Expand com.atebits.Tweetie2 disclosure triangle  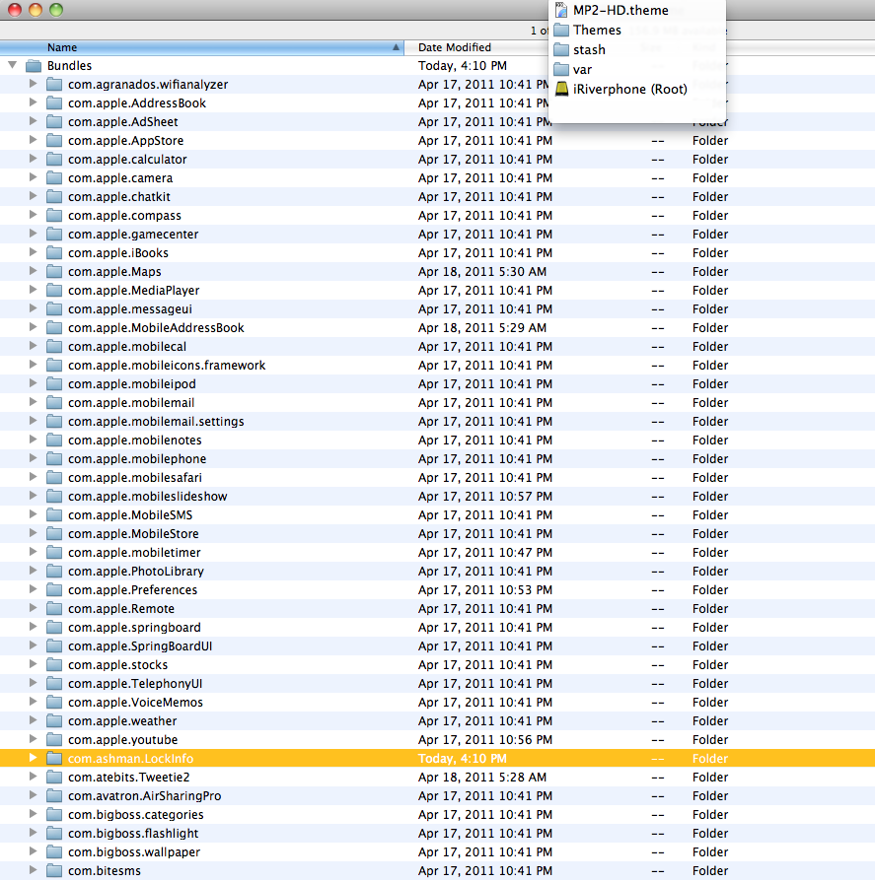click(x=34, y=777)
